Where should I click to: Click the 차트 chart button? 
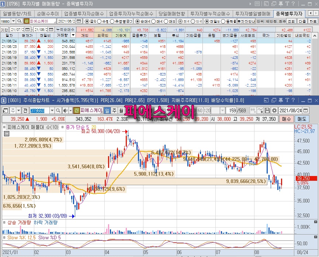click(x=313, y=21)
